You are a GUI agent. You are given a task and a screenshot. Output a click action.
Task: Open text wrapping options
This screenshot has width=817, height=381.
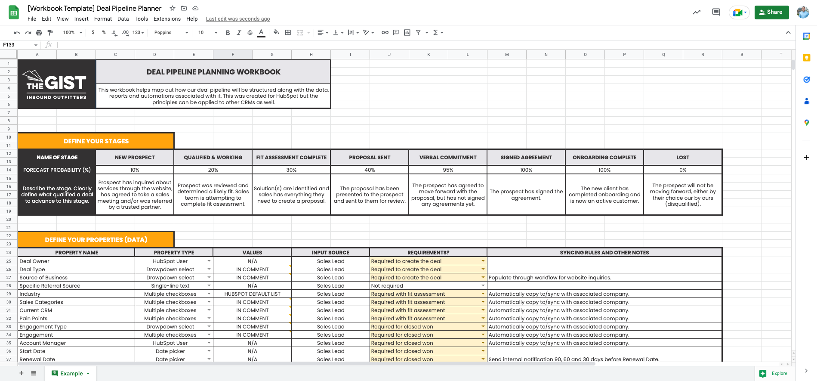(x=353, y=33)
